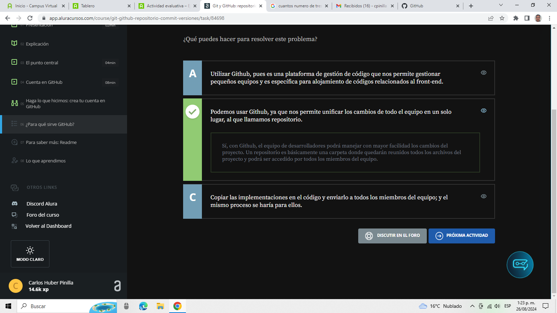Click the play icon for El punto central
The image size is (557, 313).
14,62
